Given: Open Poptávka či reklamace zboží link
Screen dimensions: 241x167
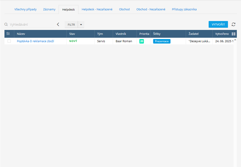Looking at the screenshot, I should pyautogui.click(x=35, y=41).
